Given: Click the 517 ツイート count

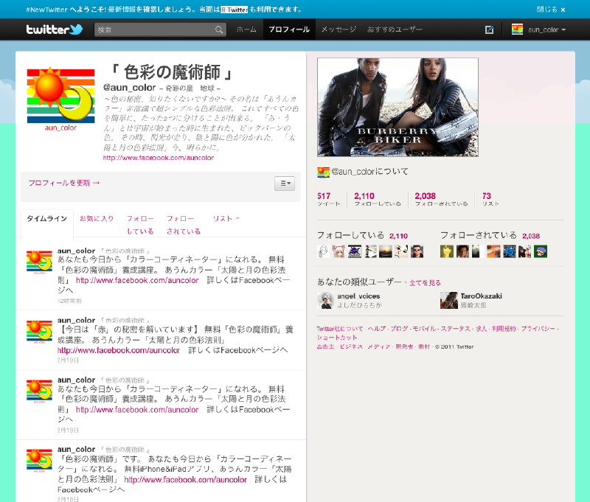Looking at the screenshot, I should point(324,199).
